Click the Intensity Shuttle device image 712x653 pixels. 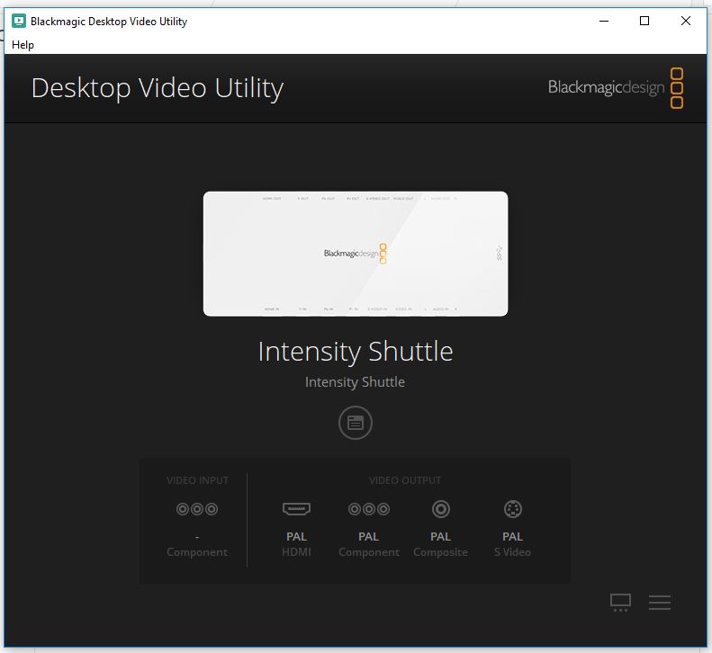click(356, 254)
